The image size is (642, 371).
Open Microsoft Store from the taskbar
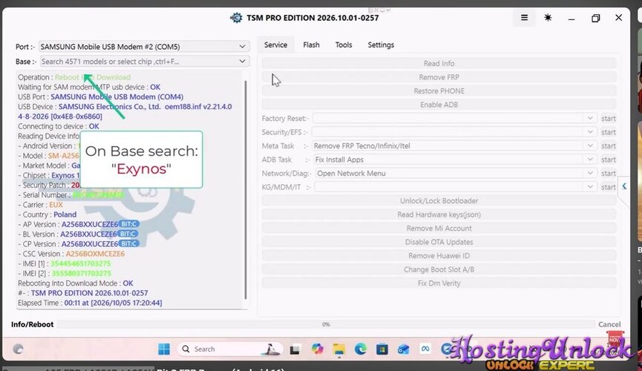click(x=382, y=349)
